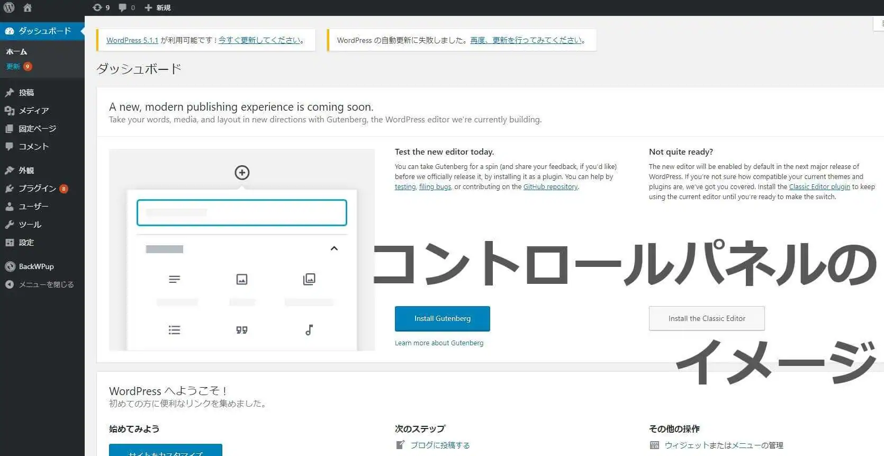884x456 pixels.
Task: Click ダッシュボード gauge icon
Action: coord(9,31)
